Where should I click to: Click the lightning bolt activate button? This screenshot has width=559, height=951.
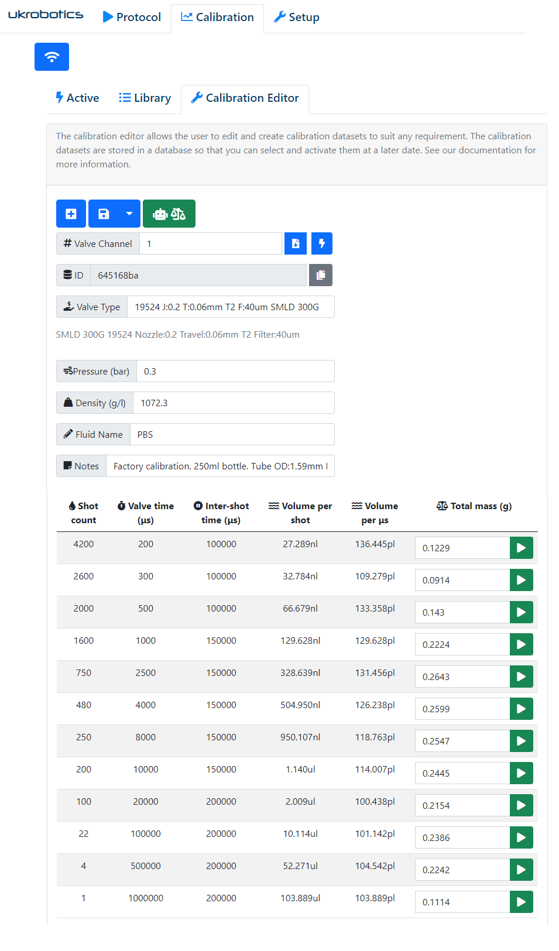pyautogui.click(x=322, y=243)
